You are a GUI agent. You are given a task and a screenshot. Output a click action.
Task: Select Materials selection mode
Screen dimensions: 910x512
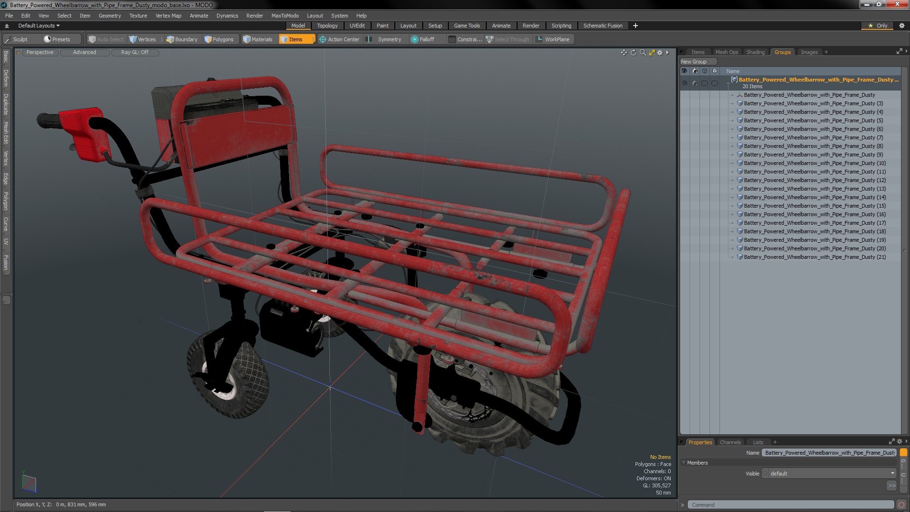pos(258,39)
